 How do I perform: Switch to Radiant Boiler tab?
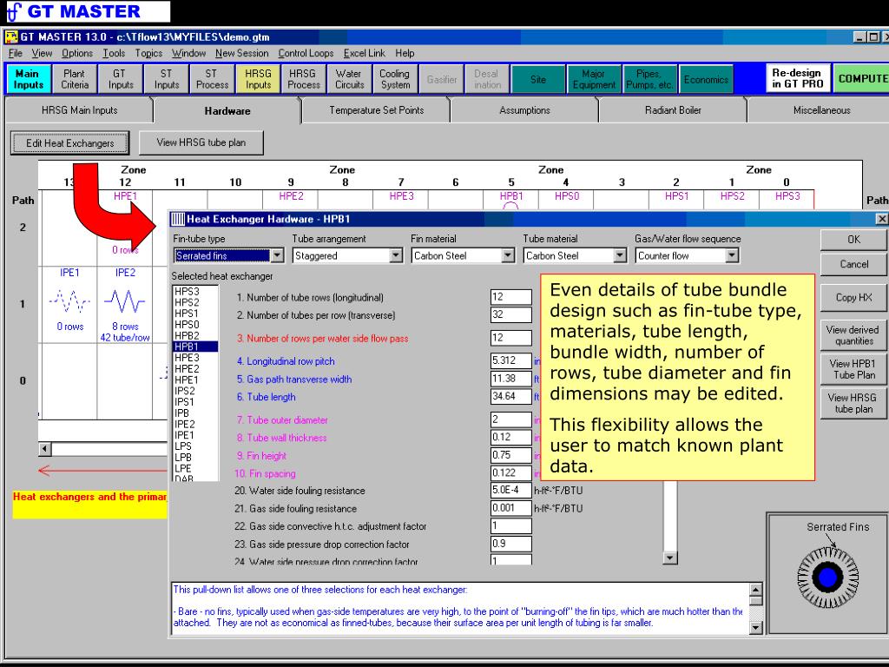673,110
